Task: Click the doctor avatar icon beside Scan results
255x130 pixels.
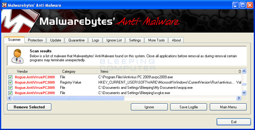Action: coord(18,56)
